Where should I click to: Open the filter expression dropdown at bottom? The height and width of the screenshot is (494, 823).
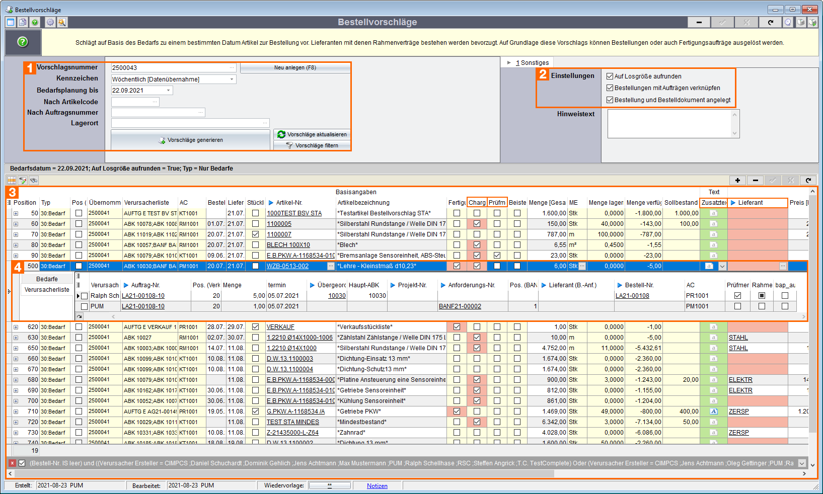pyautogui.click(x=802, y=463)
